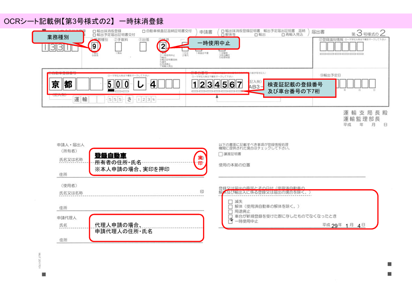Click the 運輸 example row boxes
The width and height of the screenshot is (412, 285).
click(114, 100)
